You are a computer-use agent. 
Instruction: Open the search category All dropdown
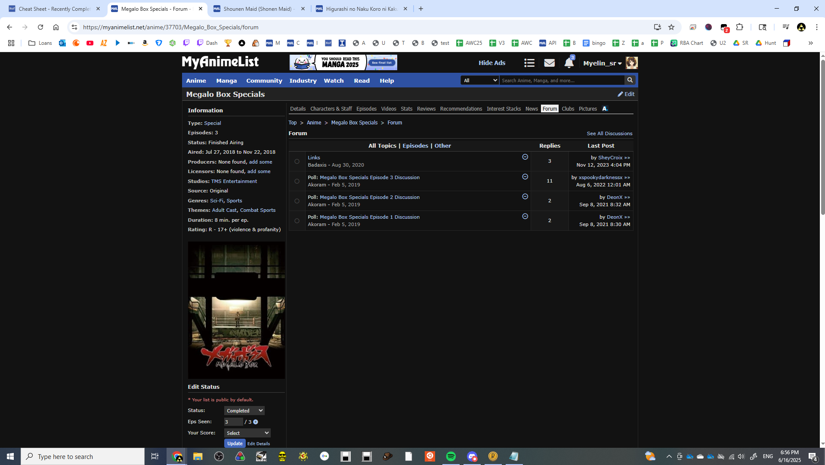click(480, 80)
